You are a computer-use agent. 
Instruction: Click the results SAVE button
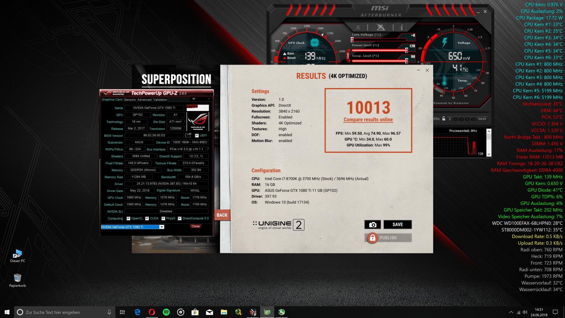[398, 224]
